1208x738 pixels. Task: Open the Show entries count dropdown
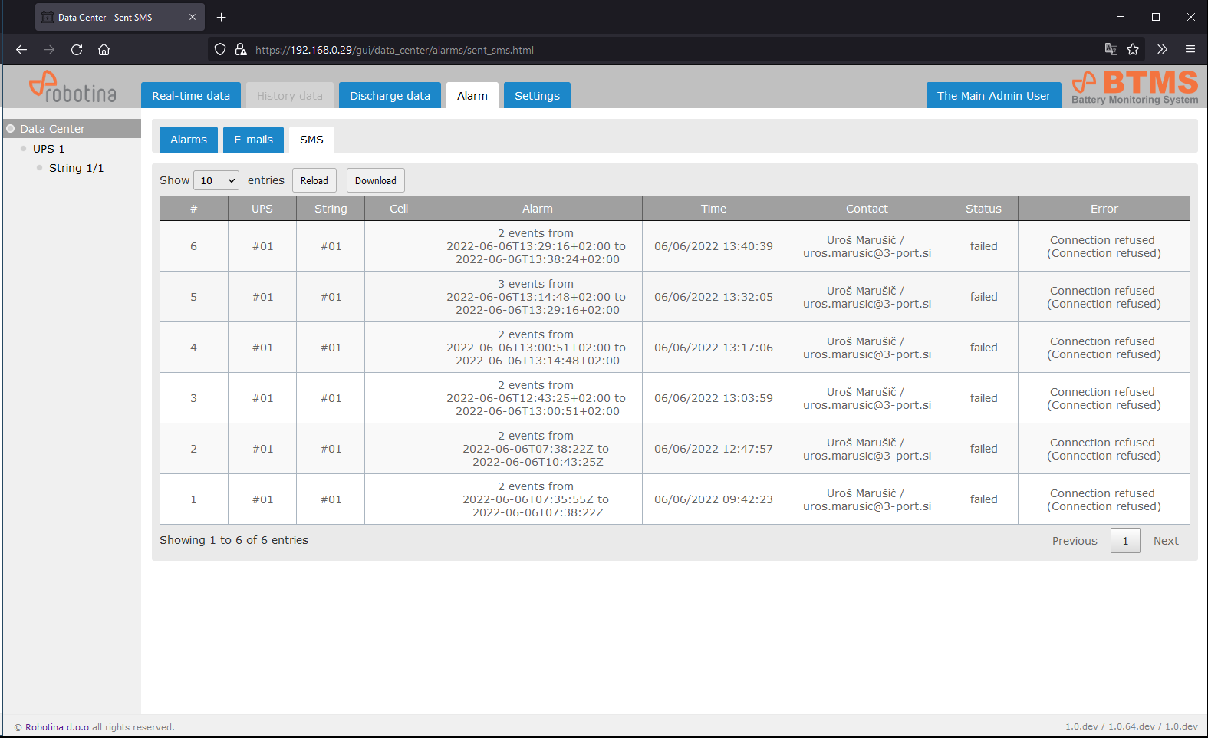coord(216,180)
